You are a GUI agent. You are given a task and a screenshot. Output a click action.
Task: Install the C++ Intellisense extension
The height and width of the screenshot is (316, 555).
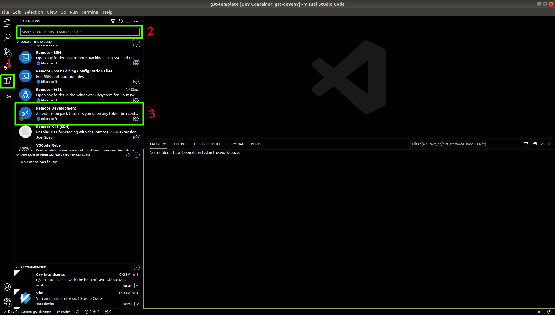[x=128, y=285]
